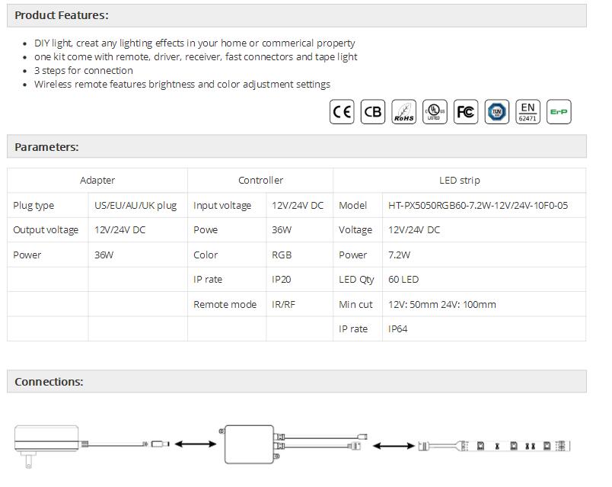Click the green ErP badge
The image size is (612, 487).
(559, 112)
